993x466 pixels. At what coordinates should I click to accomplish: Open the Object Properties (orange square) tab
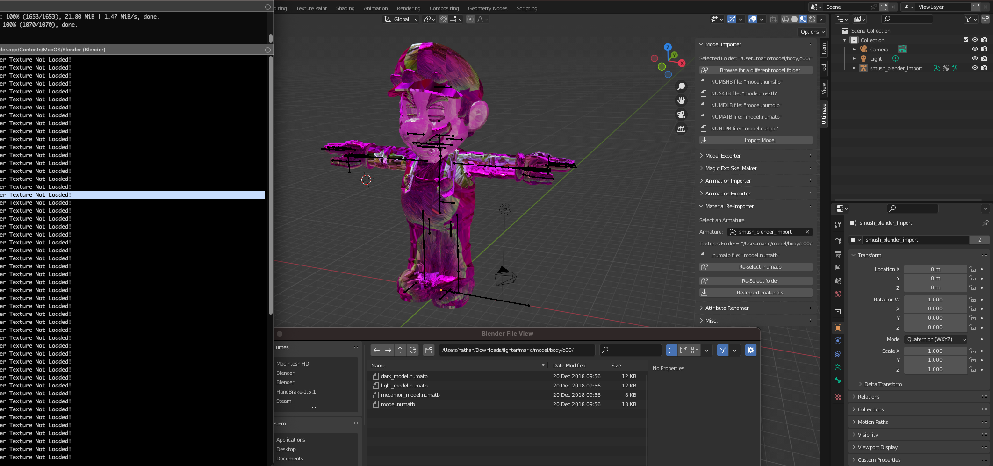point(837,327)
